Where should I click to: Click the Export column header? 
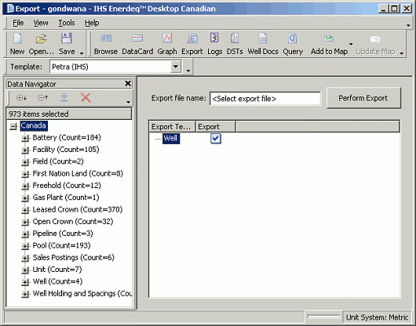[215, 127]
